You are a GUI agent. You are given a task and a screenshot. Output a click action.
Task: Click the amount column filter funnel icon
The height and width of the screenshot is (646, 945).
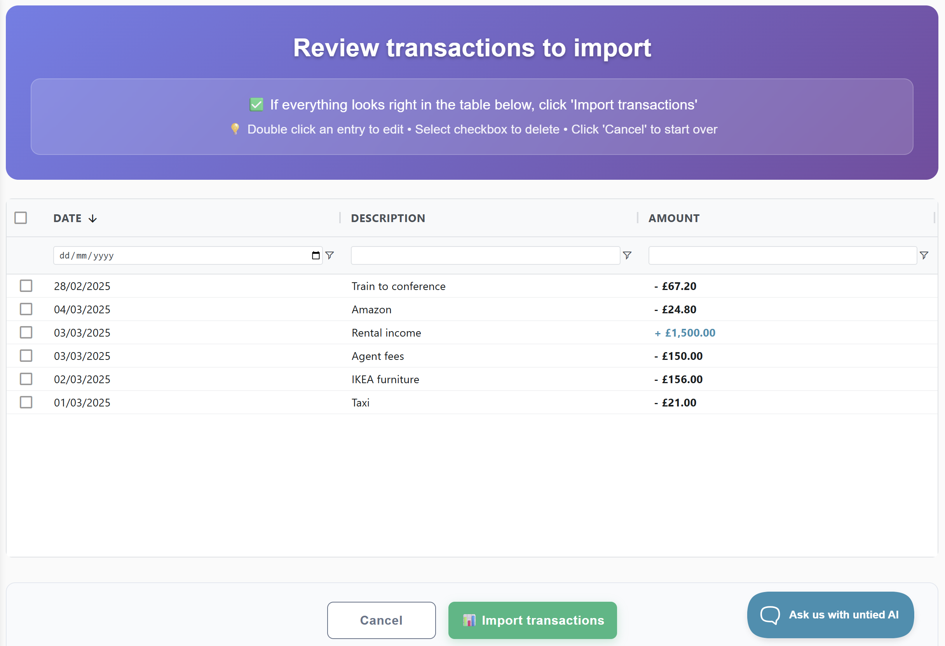(x=924, y=255)
